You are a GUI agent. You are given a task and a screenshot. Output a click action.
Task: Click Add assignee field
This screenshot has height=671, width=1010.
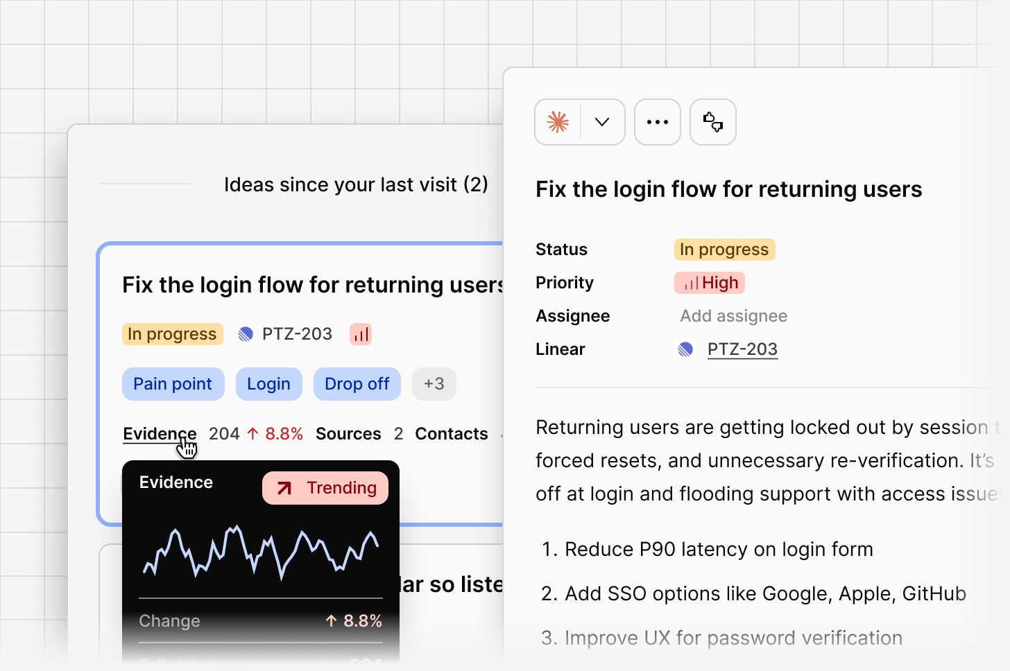coord(733,316)
